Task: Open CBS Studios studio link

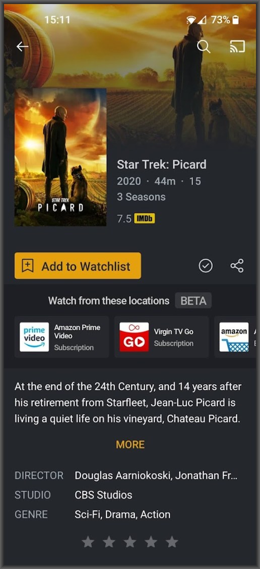Action: (x=104, y=495)
